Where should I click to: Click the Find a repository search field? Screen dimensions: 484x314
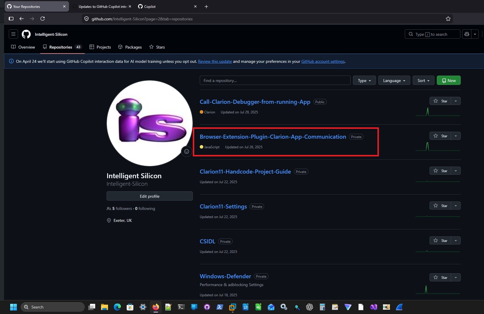coord(275,81)
